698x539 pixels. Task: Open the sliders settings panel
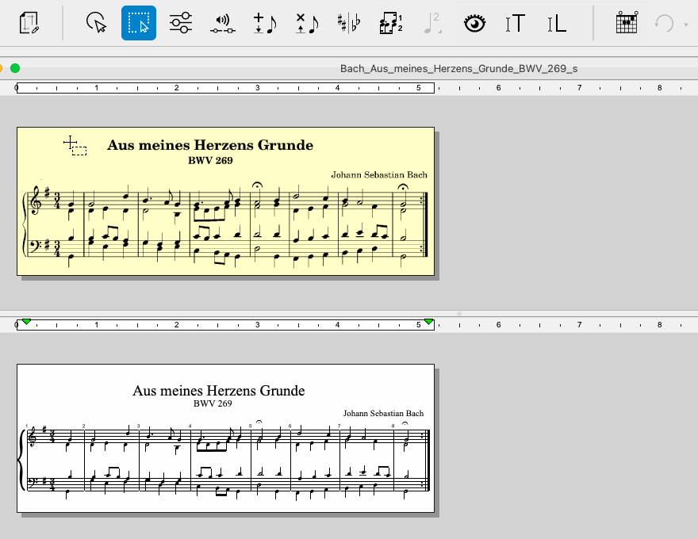click(181, 23)
